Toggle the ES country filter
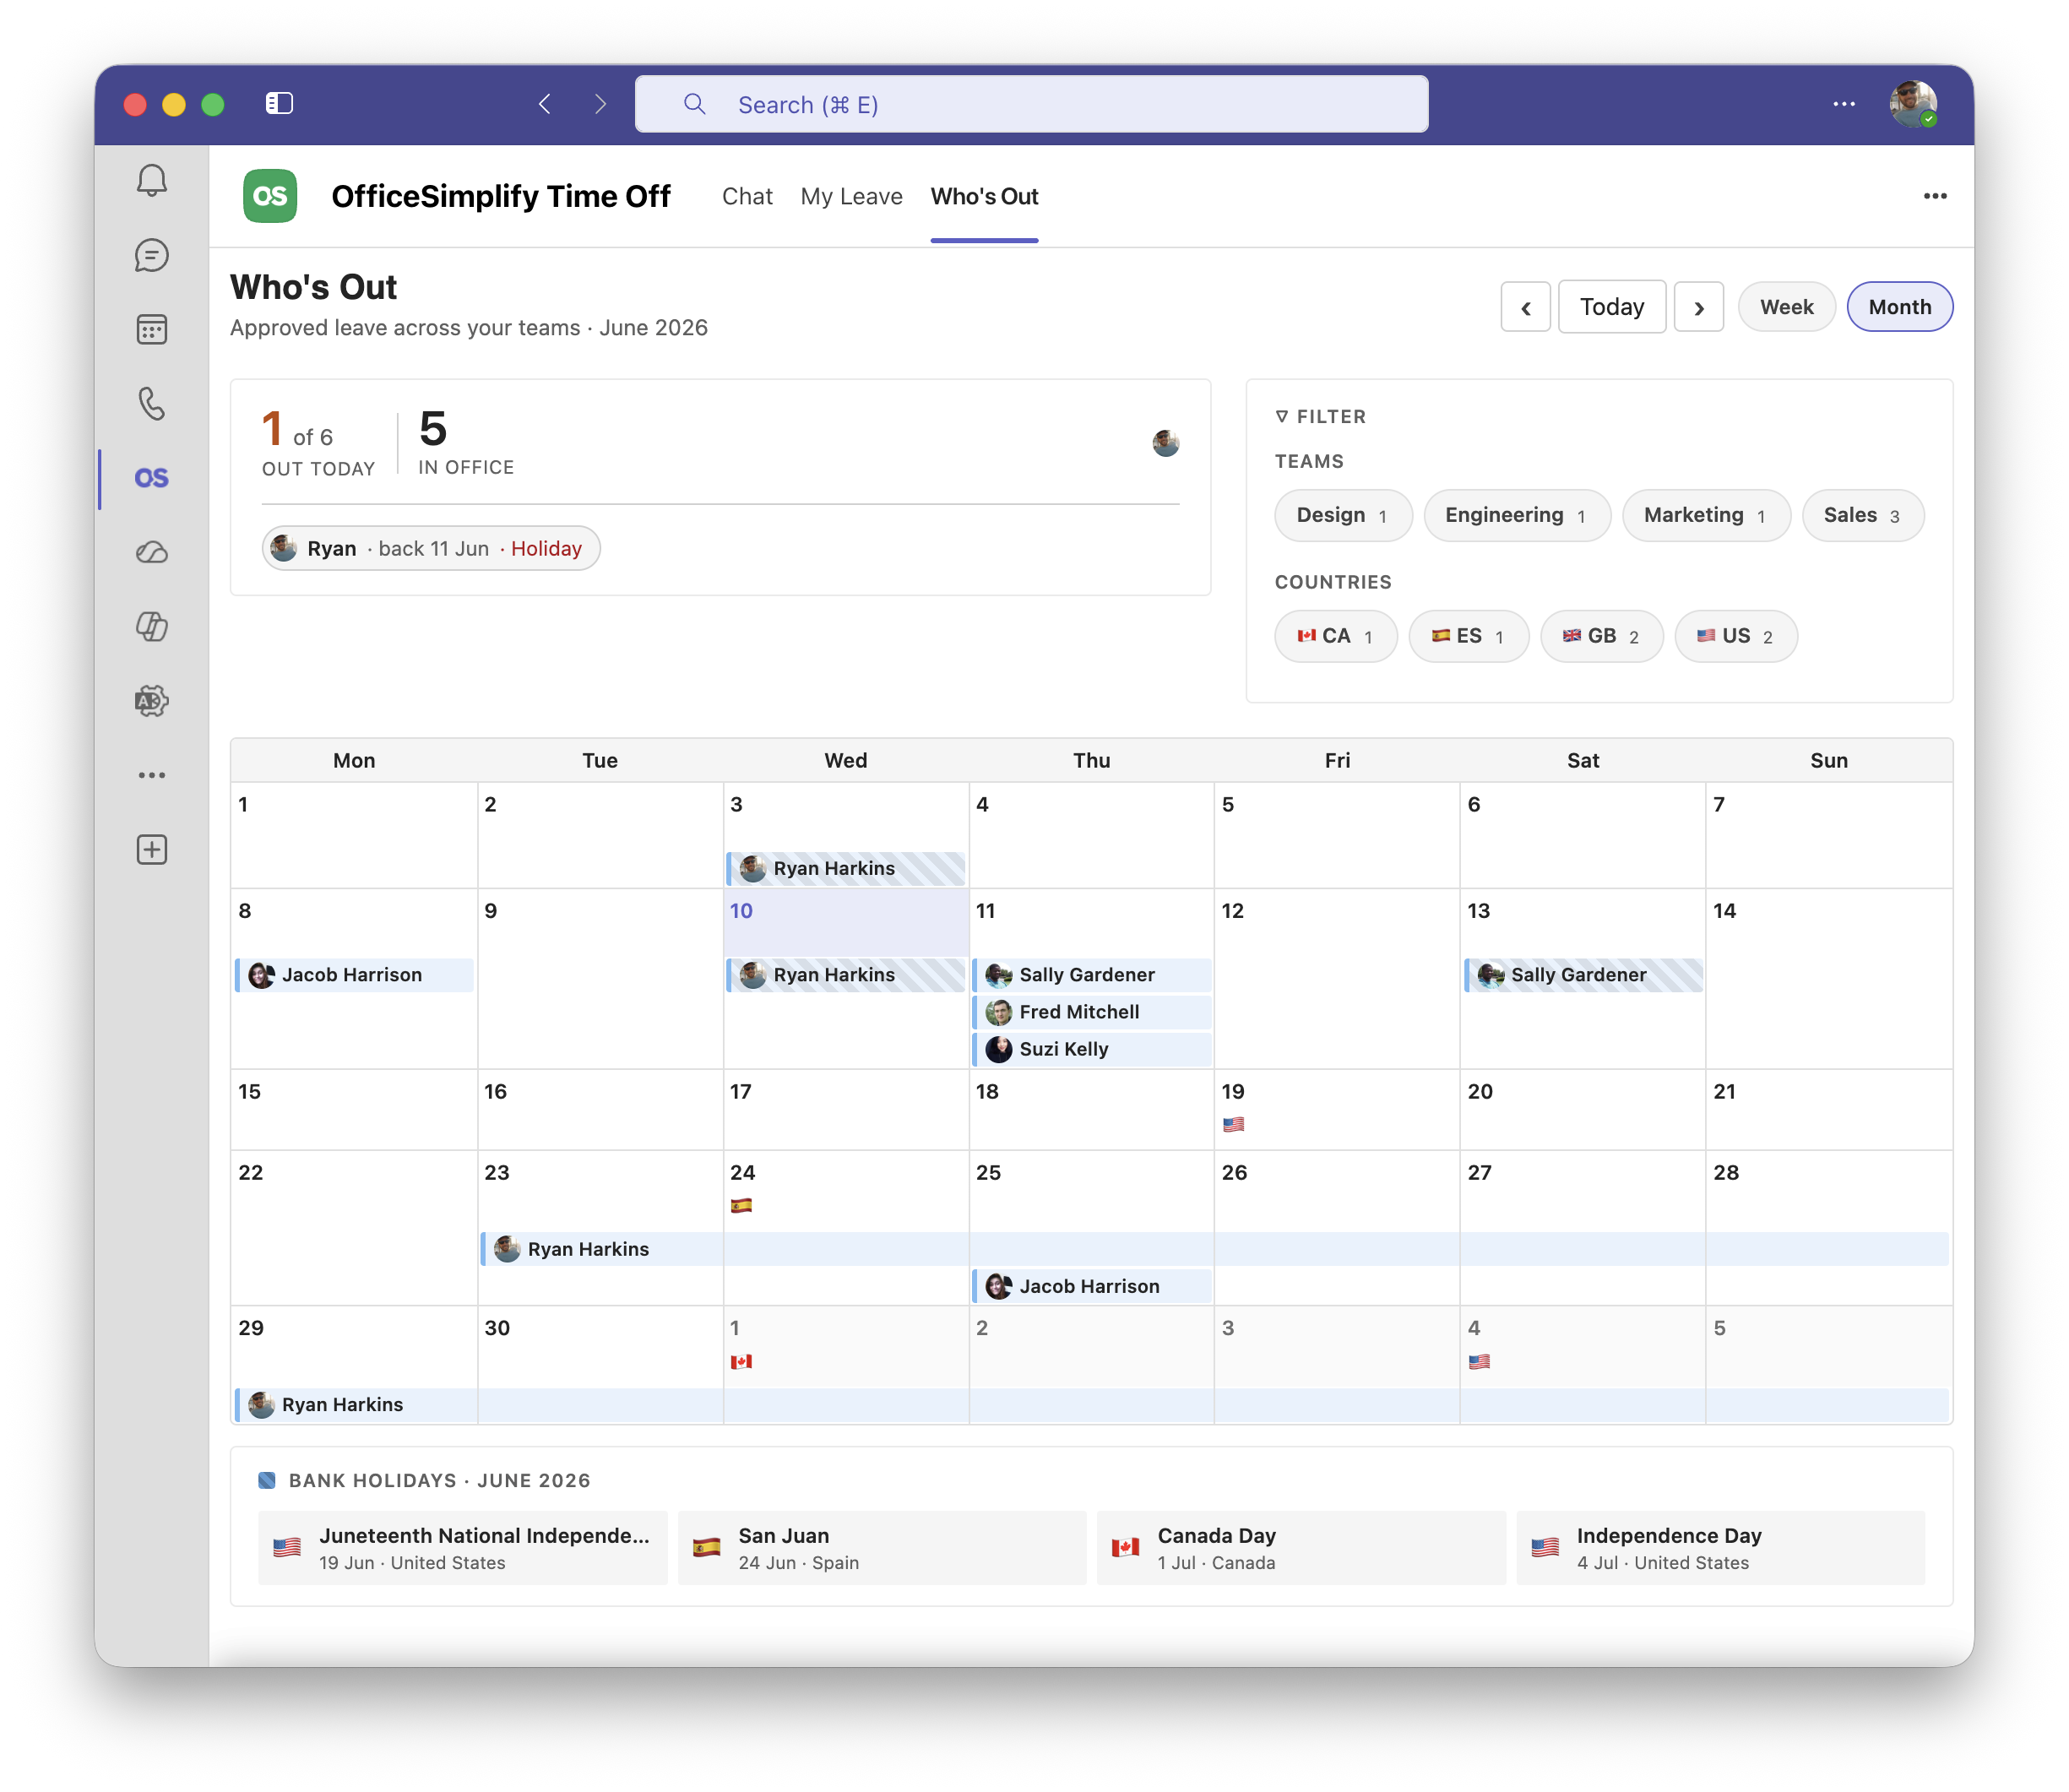The width and height of the screenshot is (2069, 1792). coord(1468,636)
